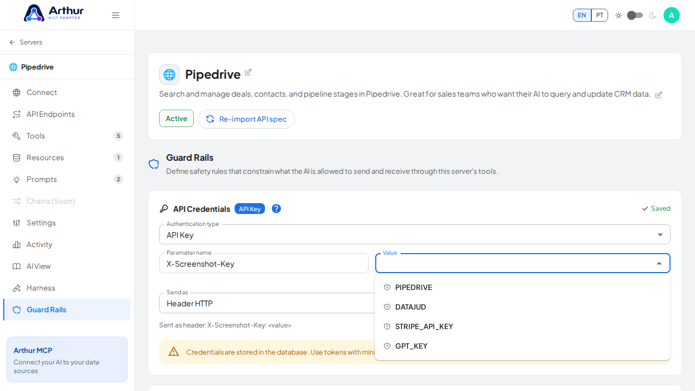Edit the server name with the pencil icon

pos(248,72)
